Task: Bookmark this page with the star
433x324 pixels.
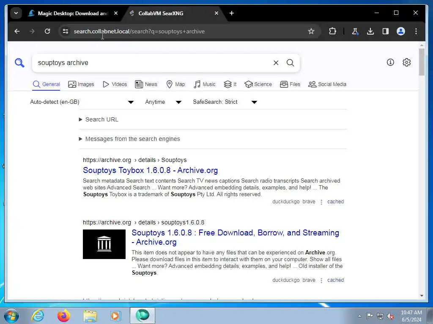Action: (x=311, y=31)
